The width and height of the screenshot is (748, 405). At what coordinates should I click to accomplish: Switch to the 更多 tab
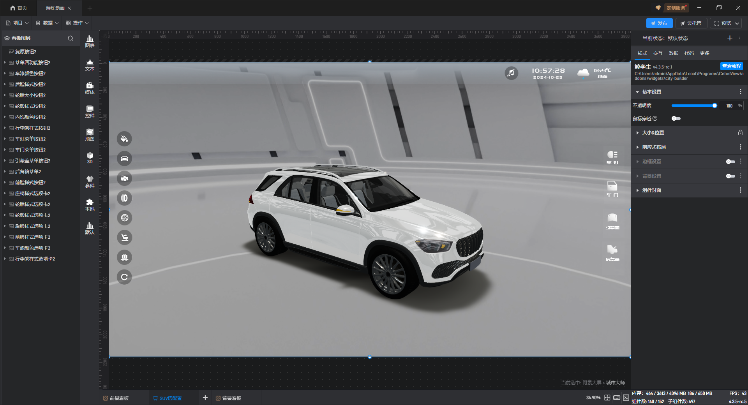tap(705, 53)
